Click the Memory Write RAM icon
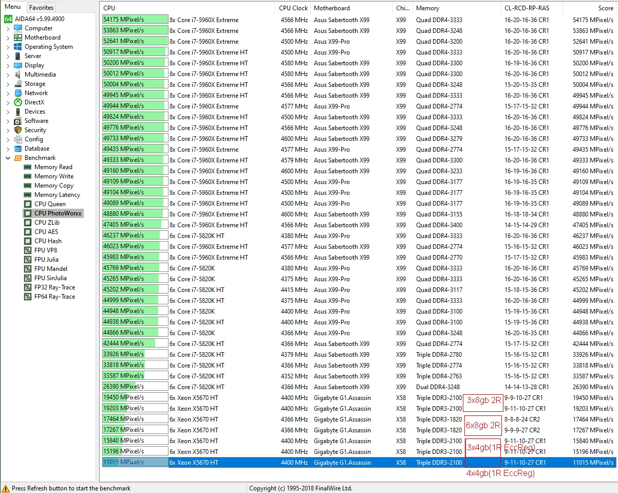 [28, 176]
